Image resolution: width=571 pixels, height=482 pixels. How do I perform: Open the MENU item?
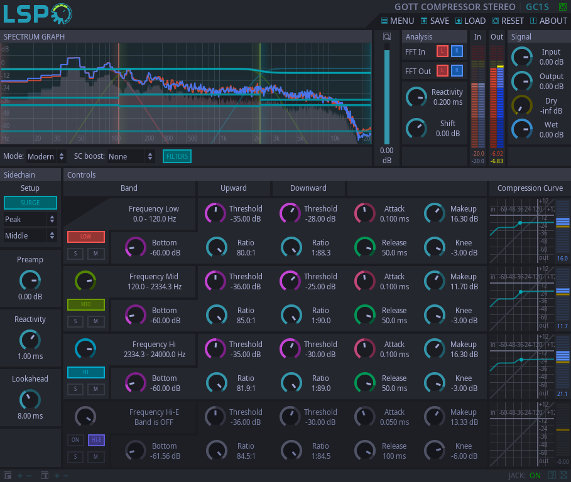[x=398, y=21]
